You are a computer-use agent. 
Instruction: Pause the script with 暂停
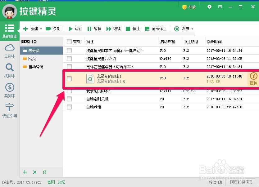[x=94, y=29]
